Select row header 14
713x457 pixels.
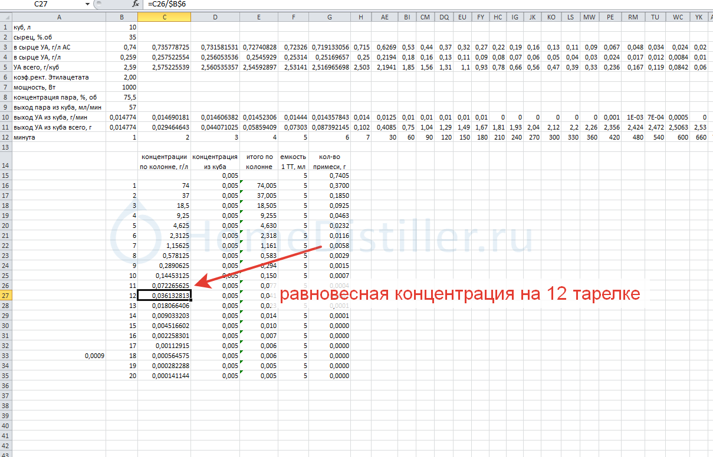5,161
